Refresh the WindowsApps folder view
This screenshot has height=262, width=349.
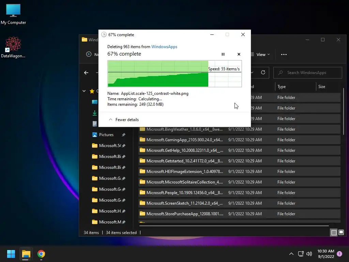coord(263,72)
